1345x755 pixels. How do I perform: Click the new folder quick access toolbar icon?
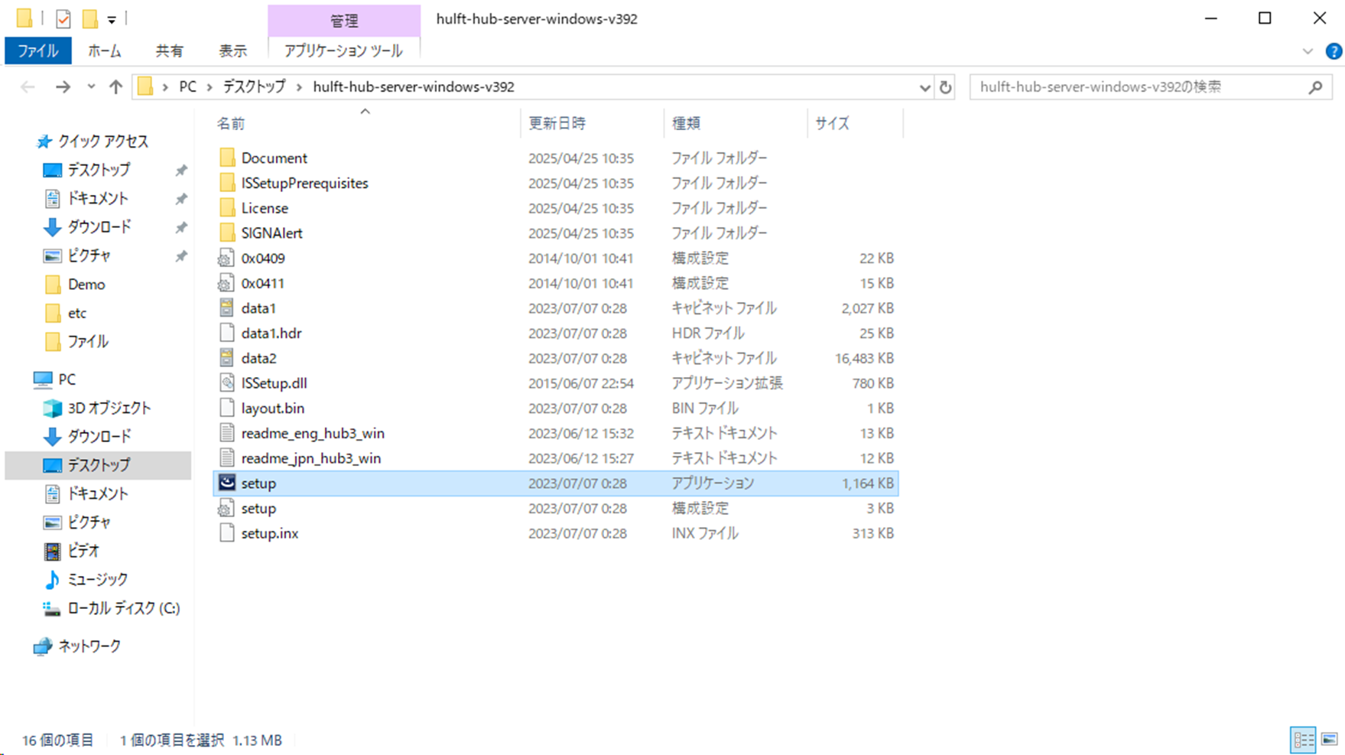[90, 18]
